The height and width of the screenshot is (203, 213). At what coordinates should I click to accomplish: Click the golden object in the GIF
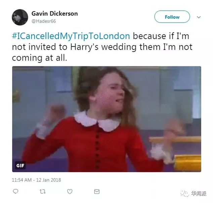pyautogui.click(x=187, y=163)
